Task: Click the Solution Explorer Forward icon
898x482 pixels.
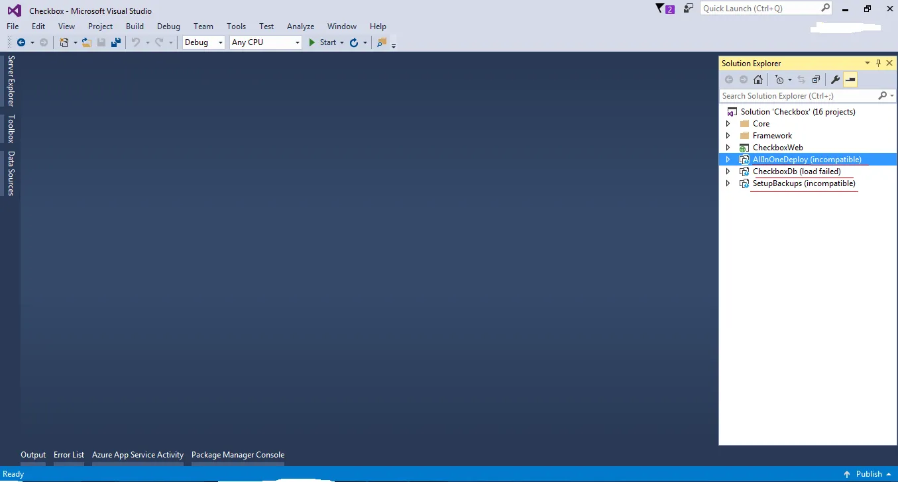Action: point(744,79)
